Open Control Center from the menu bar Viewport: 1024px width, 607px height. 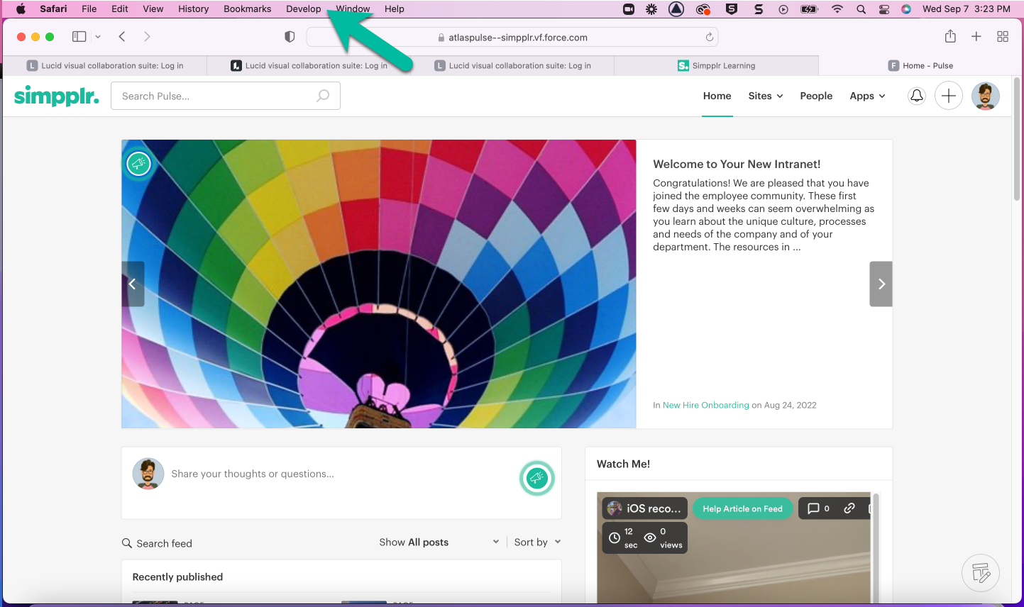[x=883, y=9]
